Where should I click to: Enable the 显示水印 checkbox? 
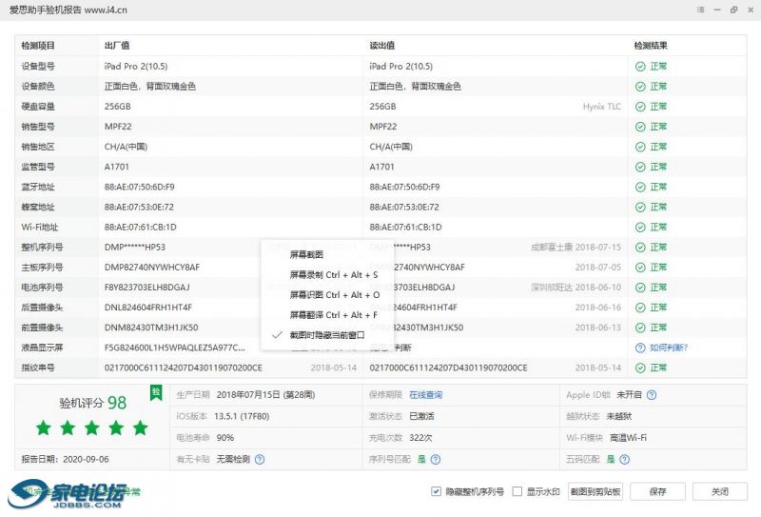tap(517, 491)
